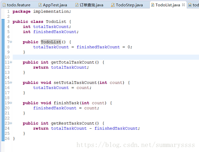Click the closing brace on line 26
This screenshot has height=152, width=199.
(14, 139)
